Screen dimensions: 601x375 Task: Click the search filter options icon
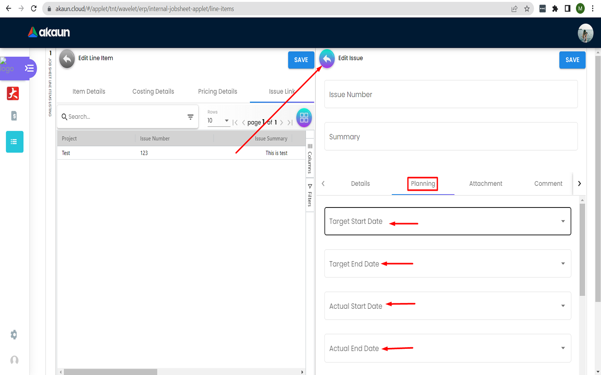click(190, 117)
